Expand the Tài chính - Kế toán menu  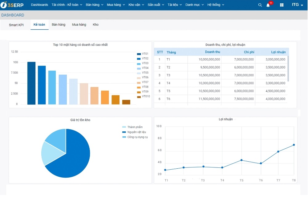[65, 5]
